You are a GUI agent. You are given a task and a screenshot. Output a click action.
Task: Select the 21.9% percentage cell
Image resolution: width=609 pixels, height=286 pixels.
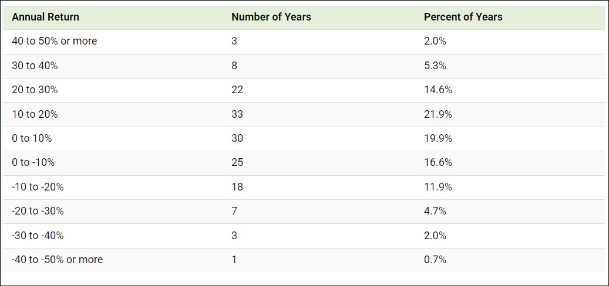(438, 114)
